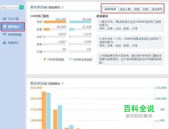Click the 运动 row label

click(39, 37)
